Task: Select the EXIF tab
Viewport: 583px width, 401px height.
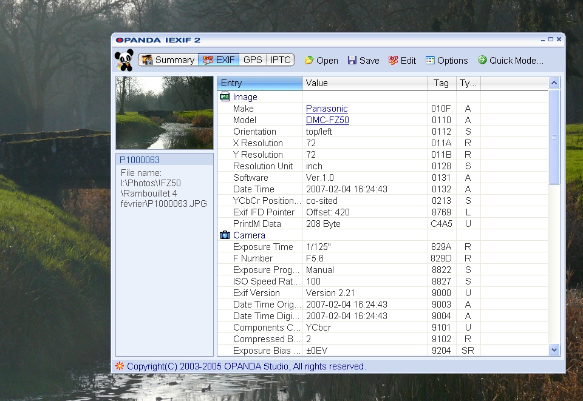Action: click(219, 60)
